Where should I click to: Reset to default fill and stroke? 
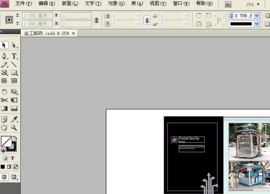pos(3,150)
